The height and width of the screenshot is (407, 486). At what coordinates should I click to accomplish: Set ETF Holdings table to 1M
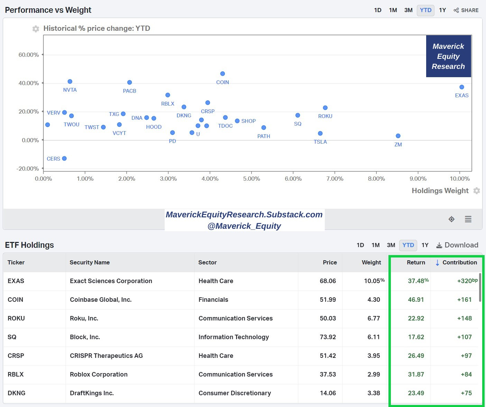[376, 245]
